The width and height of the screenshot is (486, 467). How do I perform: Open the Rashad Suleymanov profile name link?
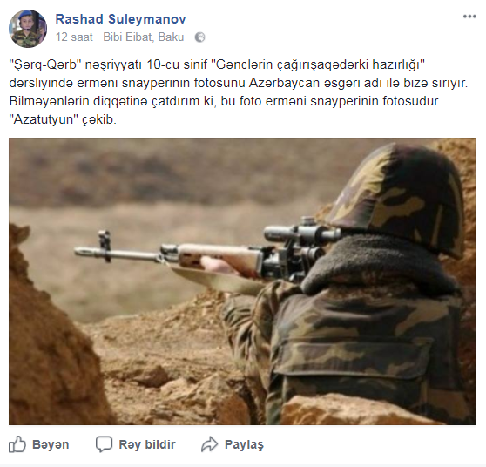(x=120, y=19)
